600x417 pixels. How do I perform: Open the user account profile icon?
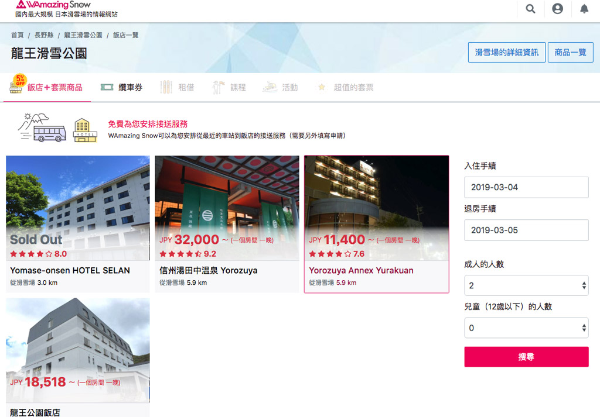(557, 9)
